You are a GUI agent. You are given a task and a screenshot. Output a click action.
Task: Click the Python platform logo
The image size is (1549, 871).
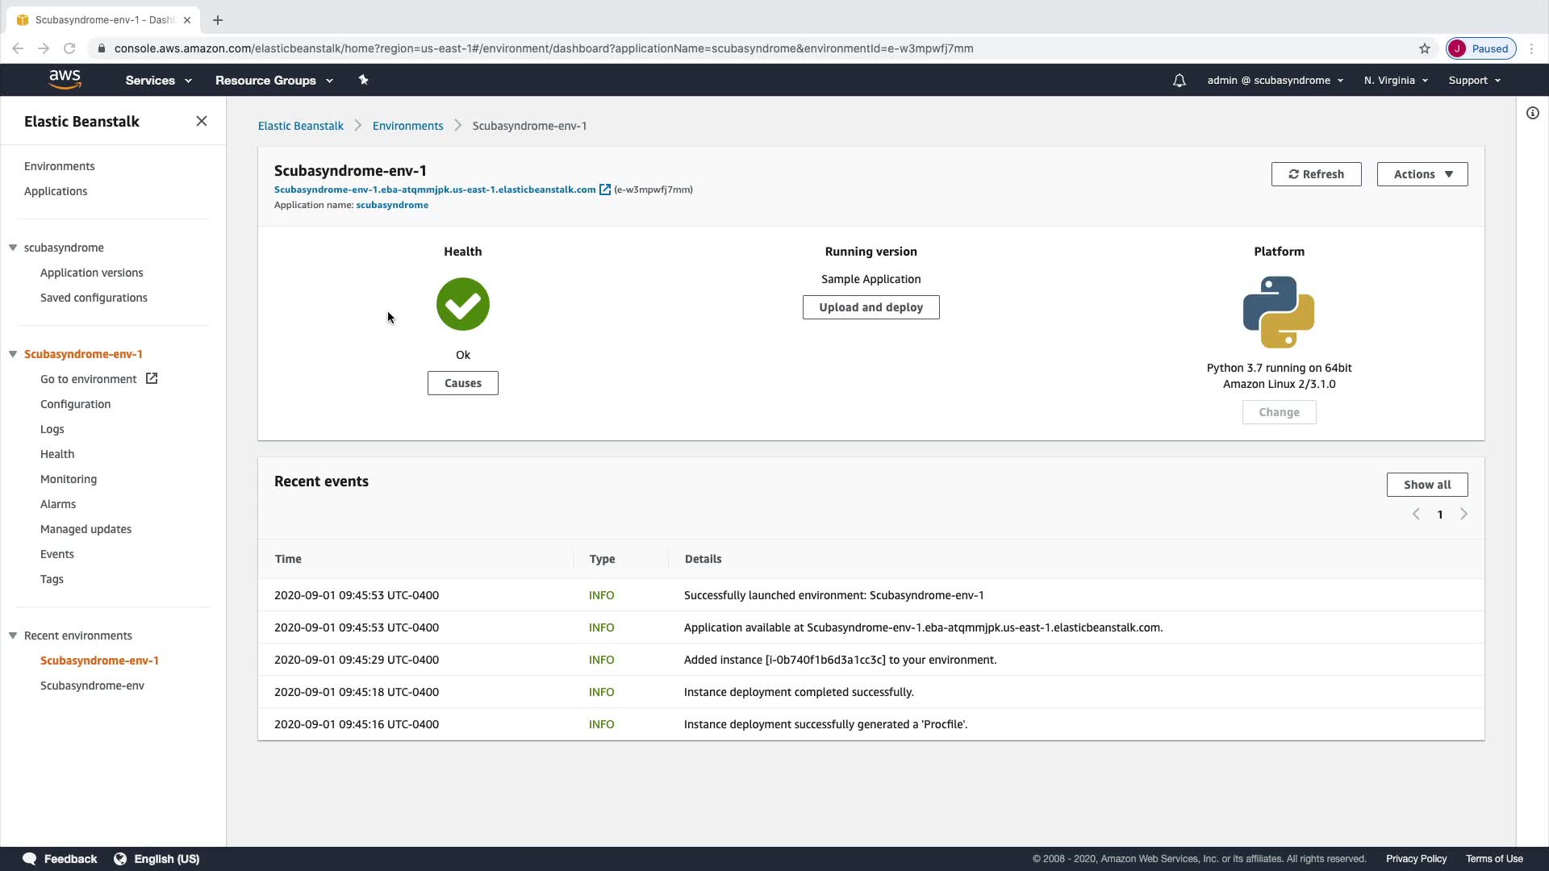[1279, 312]
